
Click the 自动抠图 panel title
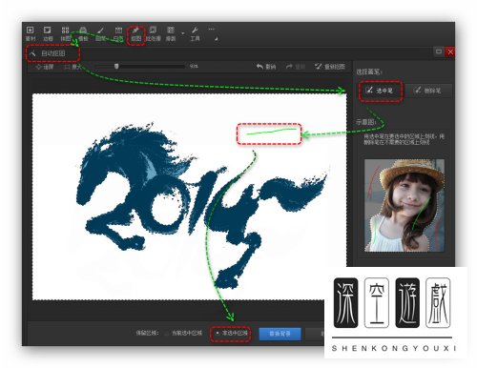52,53
